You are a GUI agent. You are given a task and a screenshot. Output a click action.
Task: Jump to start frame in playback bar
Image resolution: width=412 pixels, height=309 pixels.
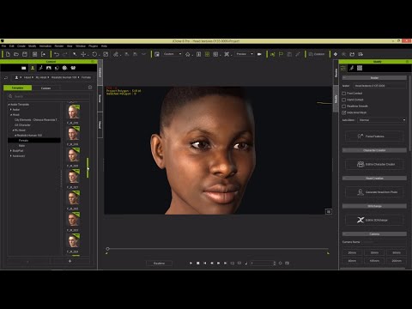(x=204, y=263)
